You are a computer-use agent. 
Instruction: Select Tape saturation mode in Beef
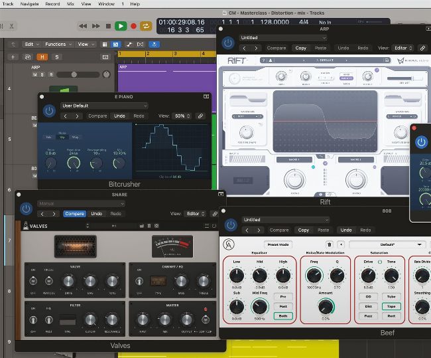coord(392,306)
